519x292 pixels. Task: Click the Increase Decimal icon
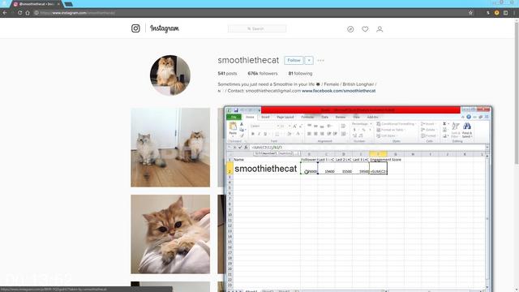point(355,135)
